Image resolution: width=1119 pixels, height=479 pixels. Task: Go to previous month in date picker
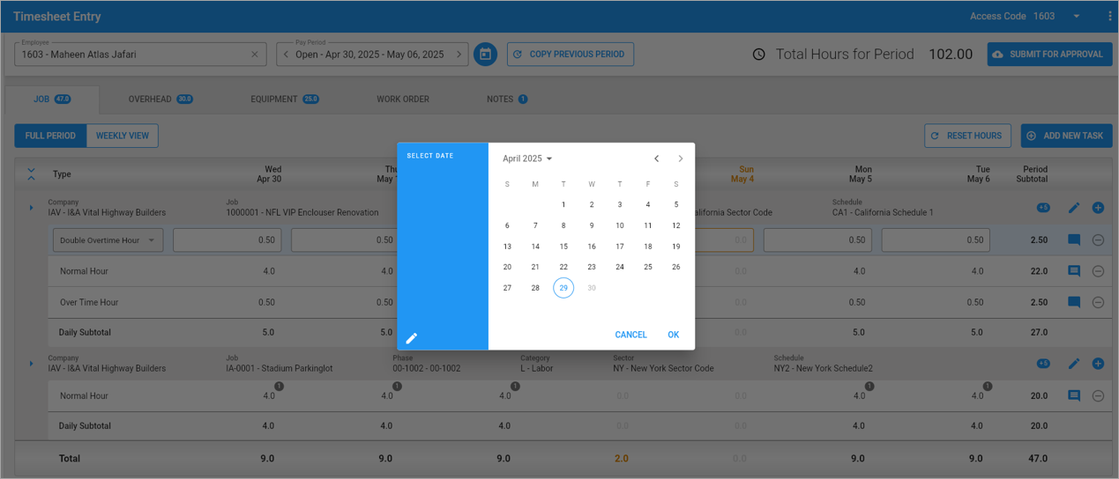656,158
